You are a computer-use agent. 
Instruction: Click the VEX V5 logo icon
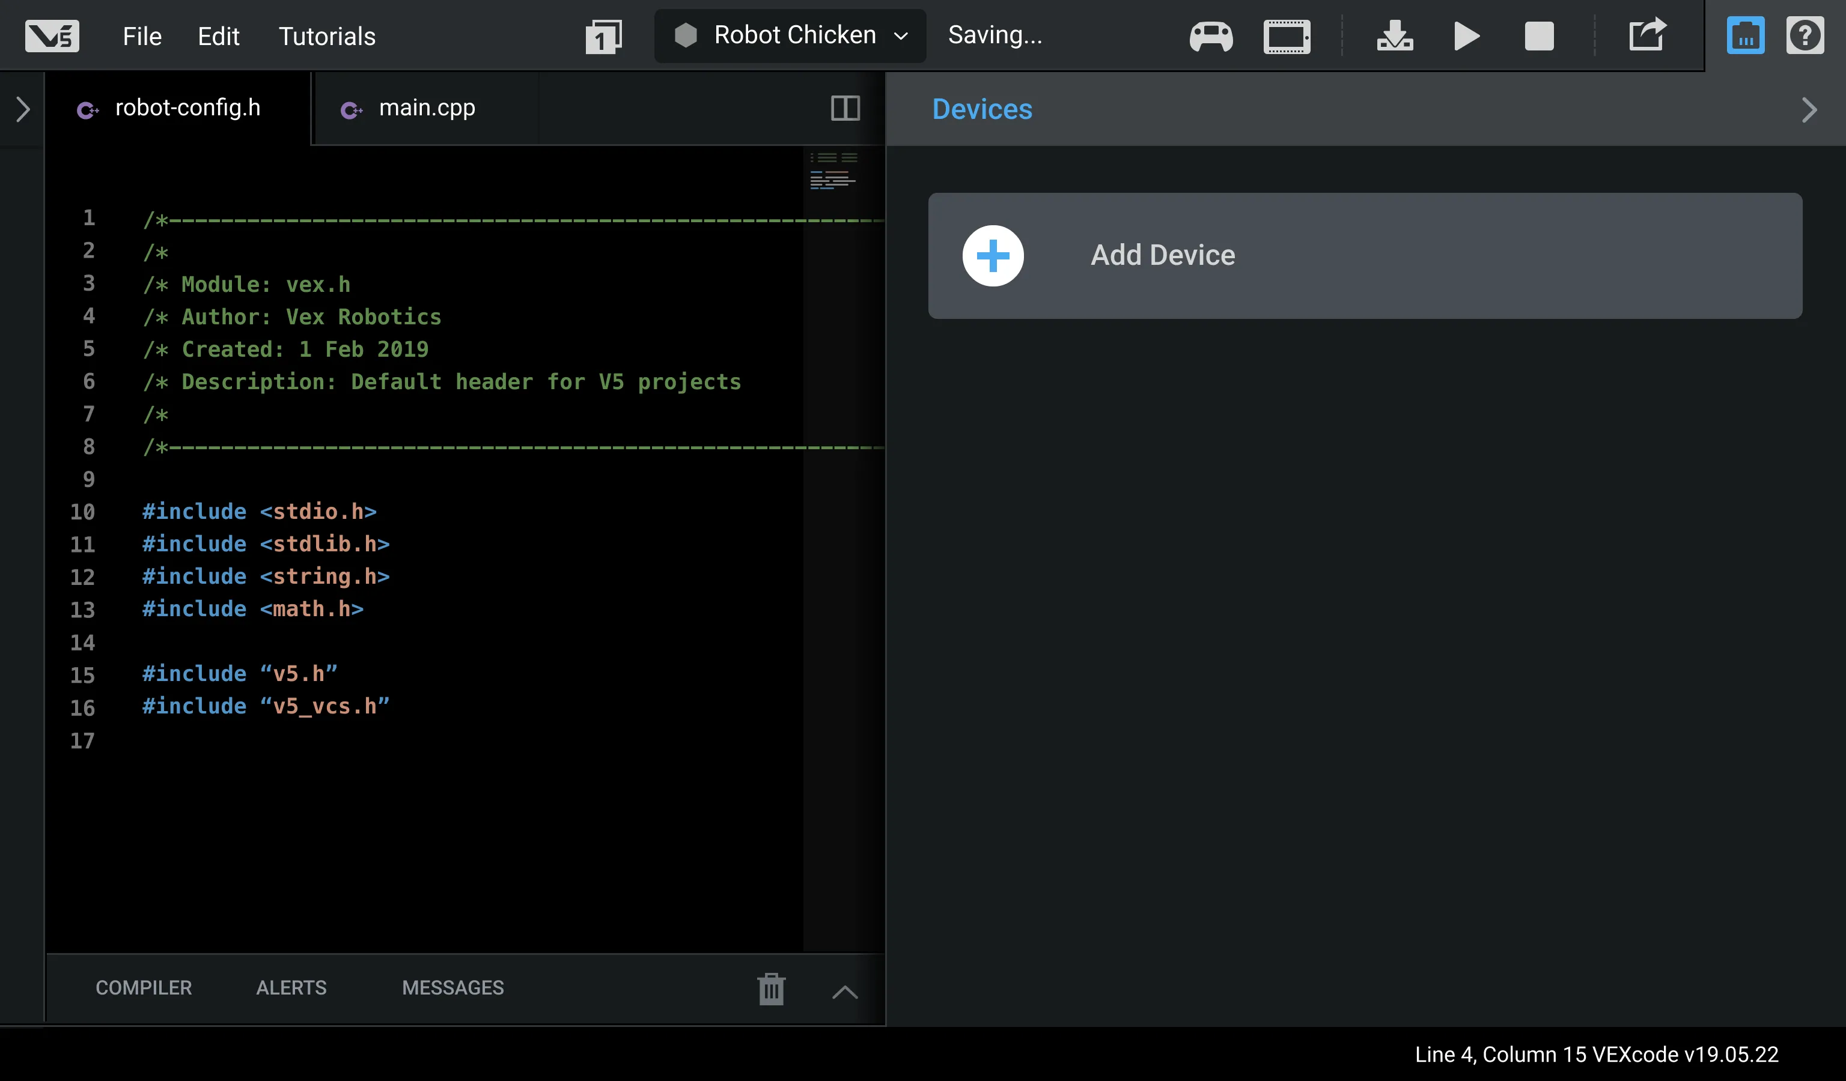click(52, 36)
